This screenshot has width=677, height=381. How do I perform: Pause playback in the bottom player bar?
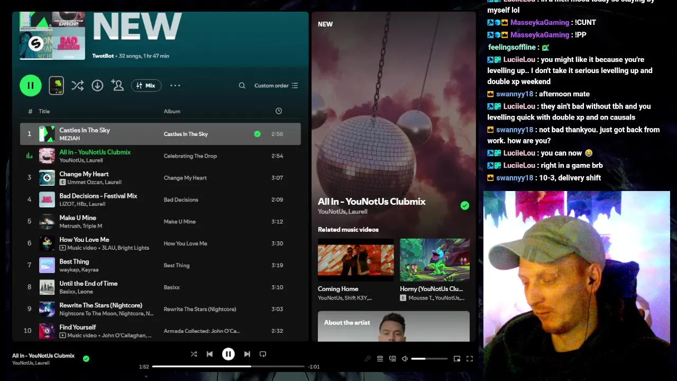click(228, 354)
